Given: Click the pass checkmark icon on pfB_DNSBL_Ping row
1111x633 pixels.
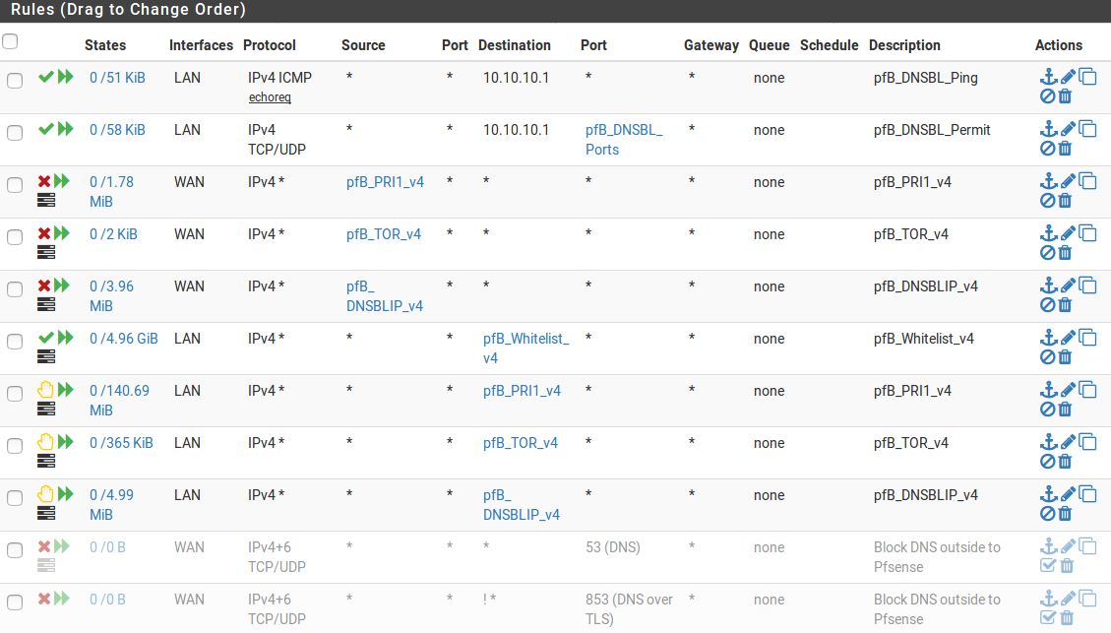Looking at the screenshot, I should point(46,77).
